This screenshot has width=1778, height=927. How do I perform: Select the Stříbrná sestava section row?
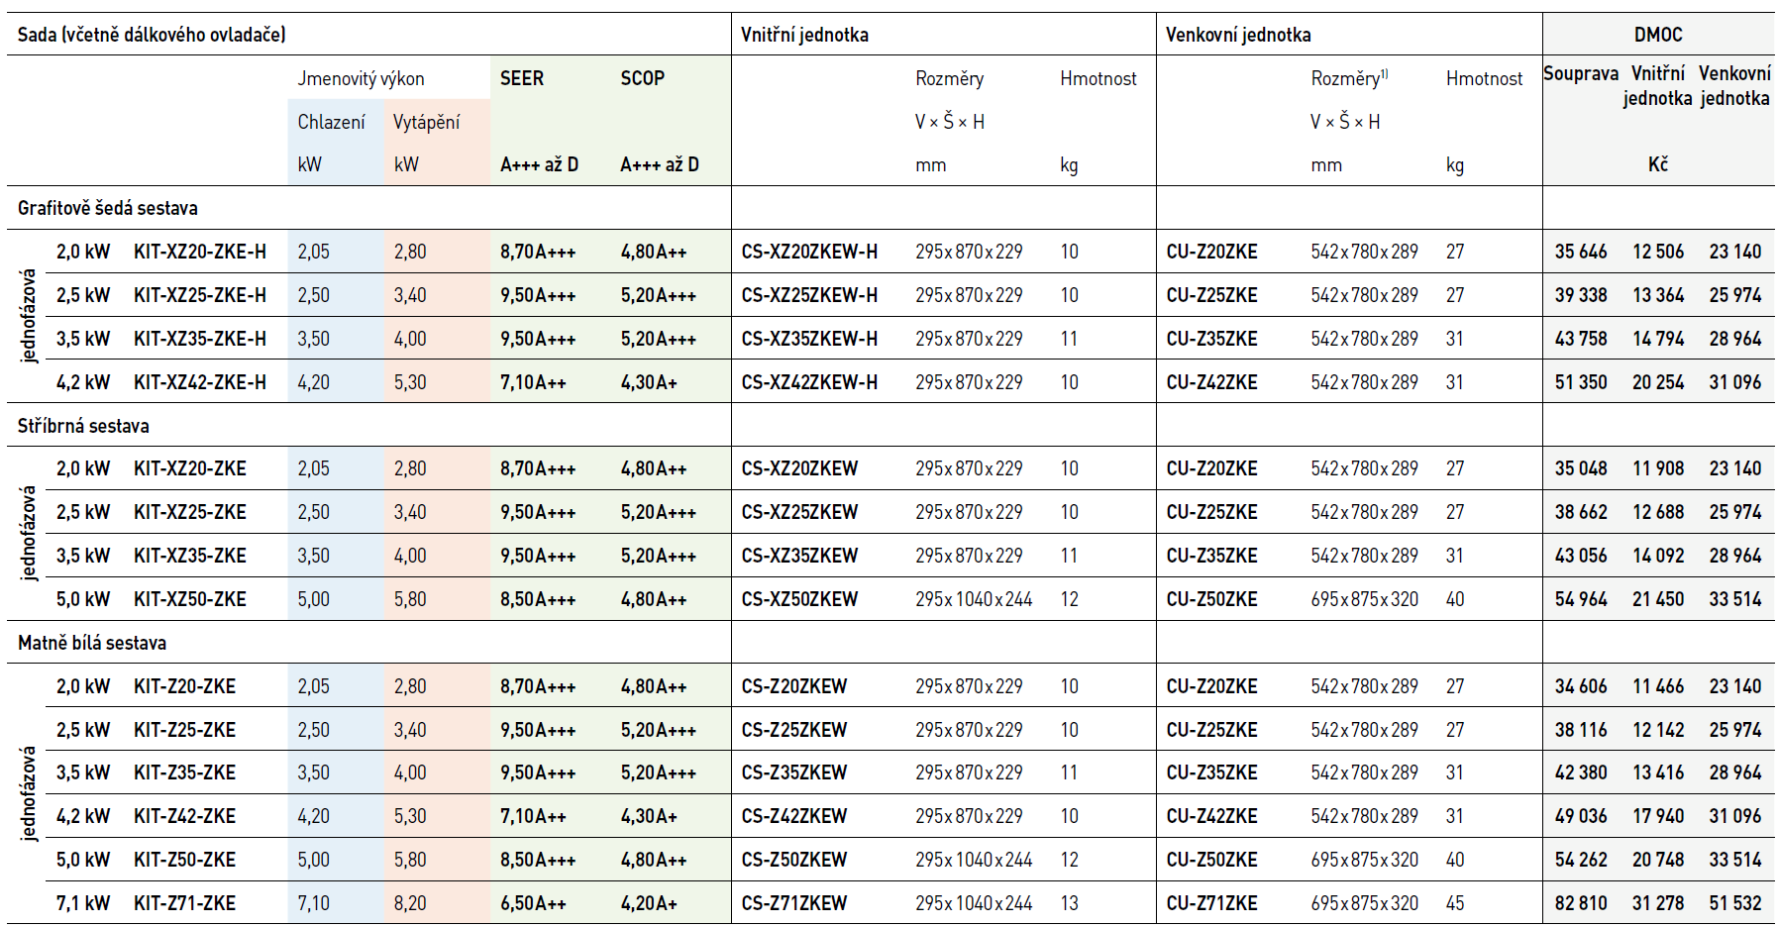[83, 426]
